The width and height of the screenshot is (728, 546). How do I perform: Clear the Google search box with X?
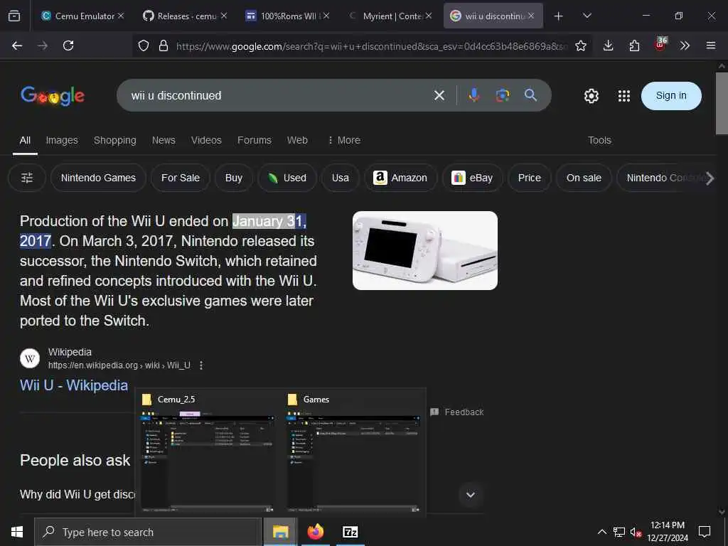(439, 96)
